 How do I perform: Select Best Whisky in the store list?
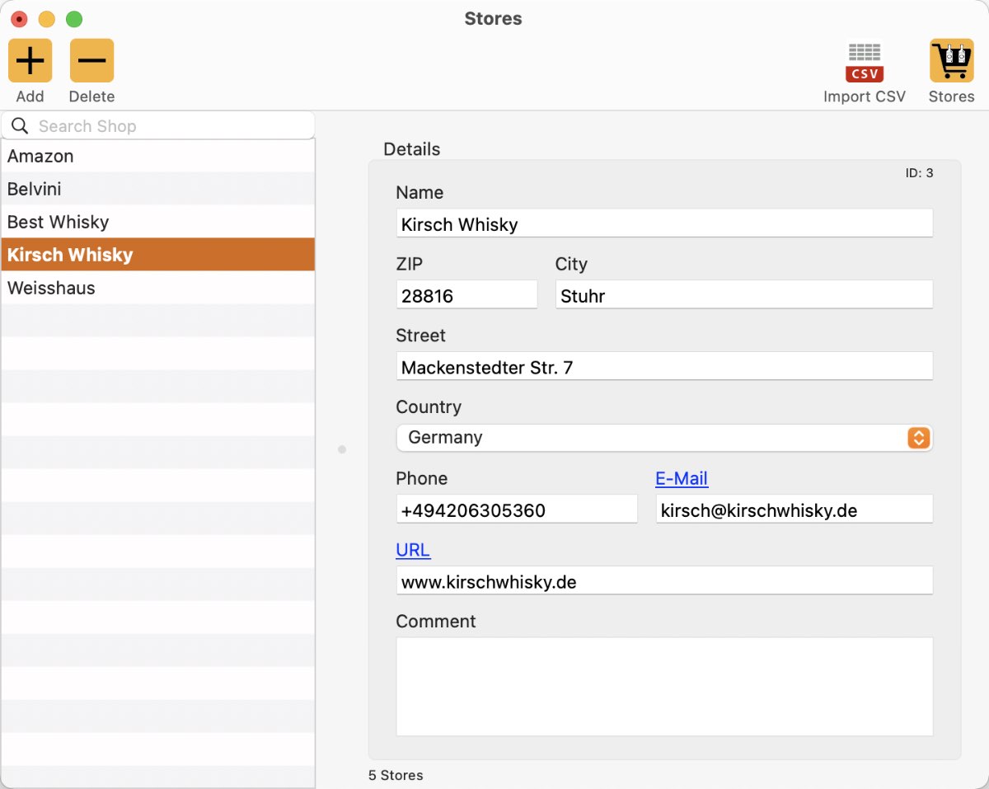[158, 222]
